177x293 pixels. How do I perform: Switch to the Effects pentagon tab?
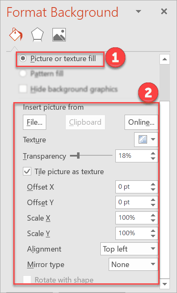pyautogui.click(x=37, y=35)
